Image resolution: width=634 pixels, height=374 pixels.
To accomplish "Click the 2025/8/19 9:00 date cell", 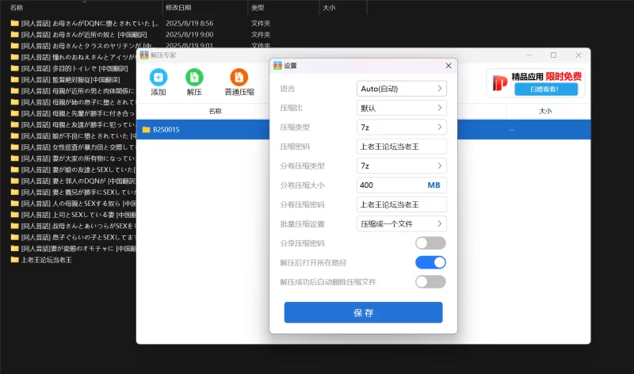I will pos(189,35).
